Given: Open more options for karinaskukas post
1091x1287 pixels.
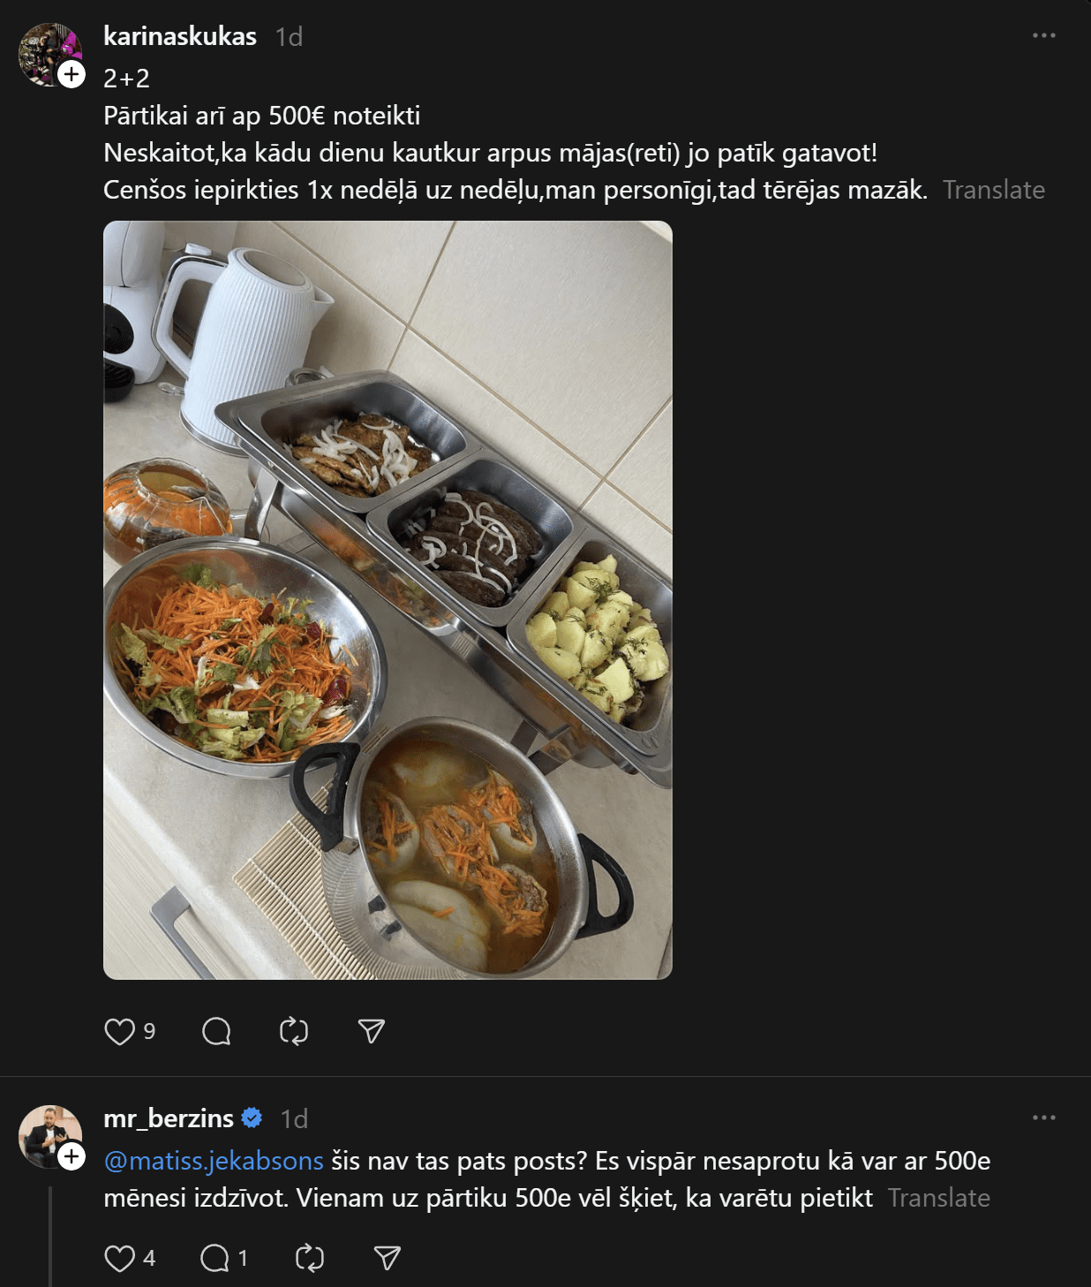Looking at the screenshot, I should coord(1043,35).
